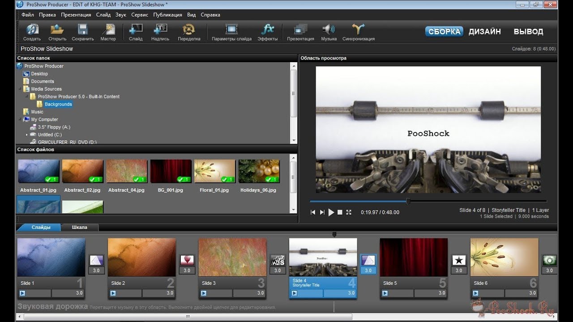Select the checkered transition icon after Slide 3

click(x=277, y=260)
